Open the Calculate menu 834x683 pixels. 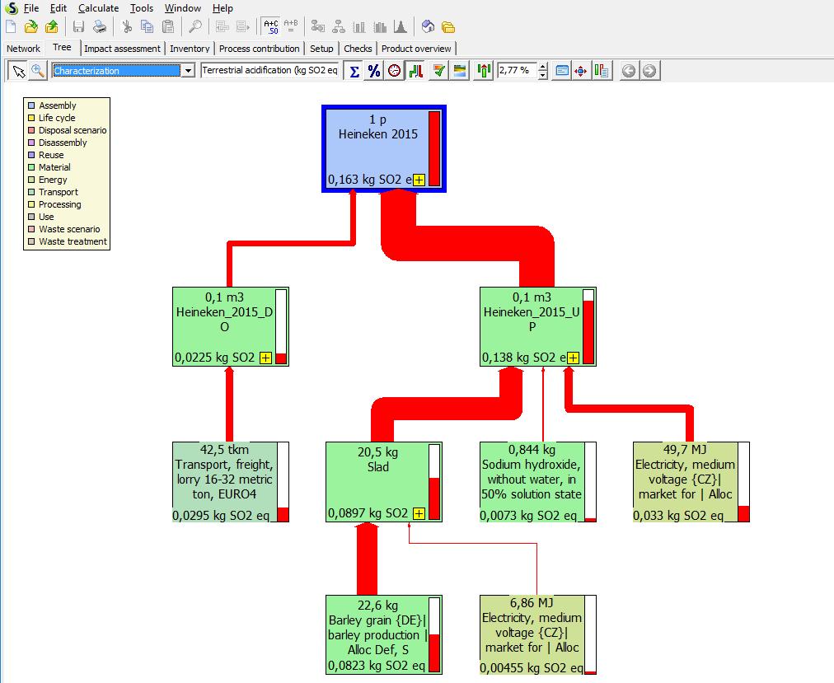pyautogui.click(x=98, y=8)
